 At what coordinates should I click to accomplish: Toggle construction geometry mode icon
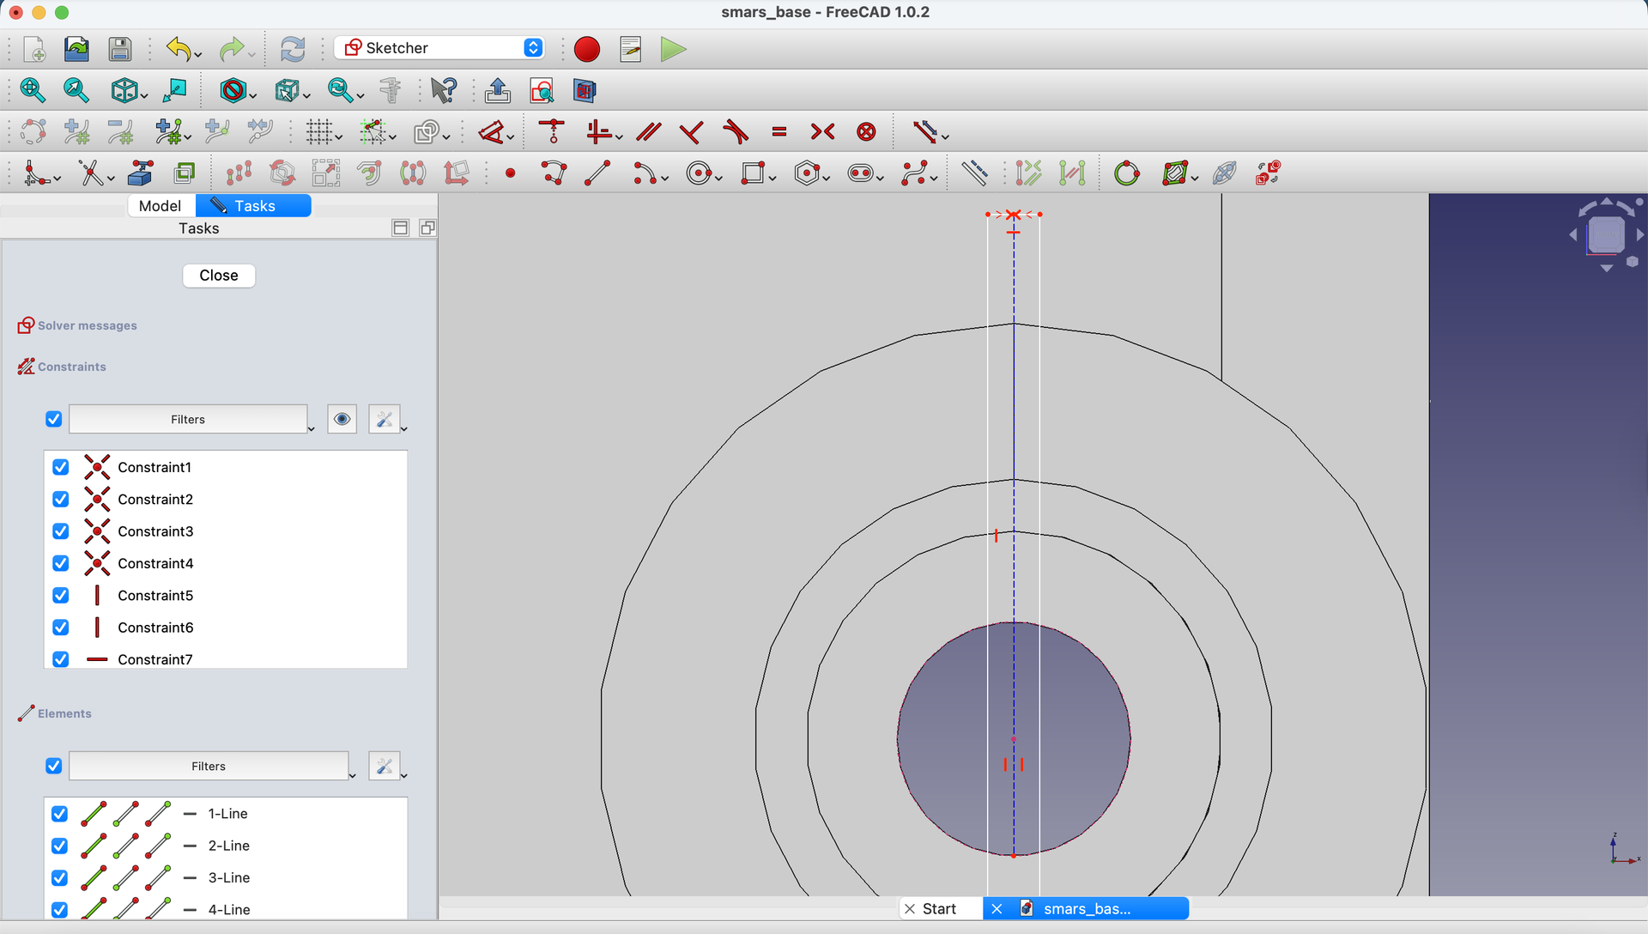point(974,173)
